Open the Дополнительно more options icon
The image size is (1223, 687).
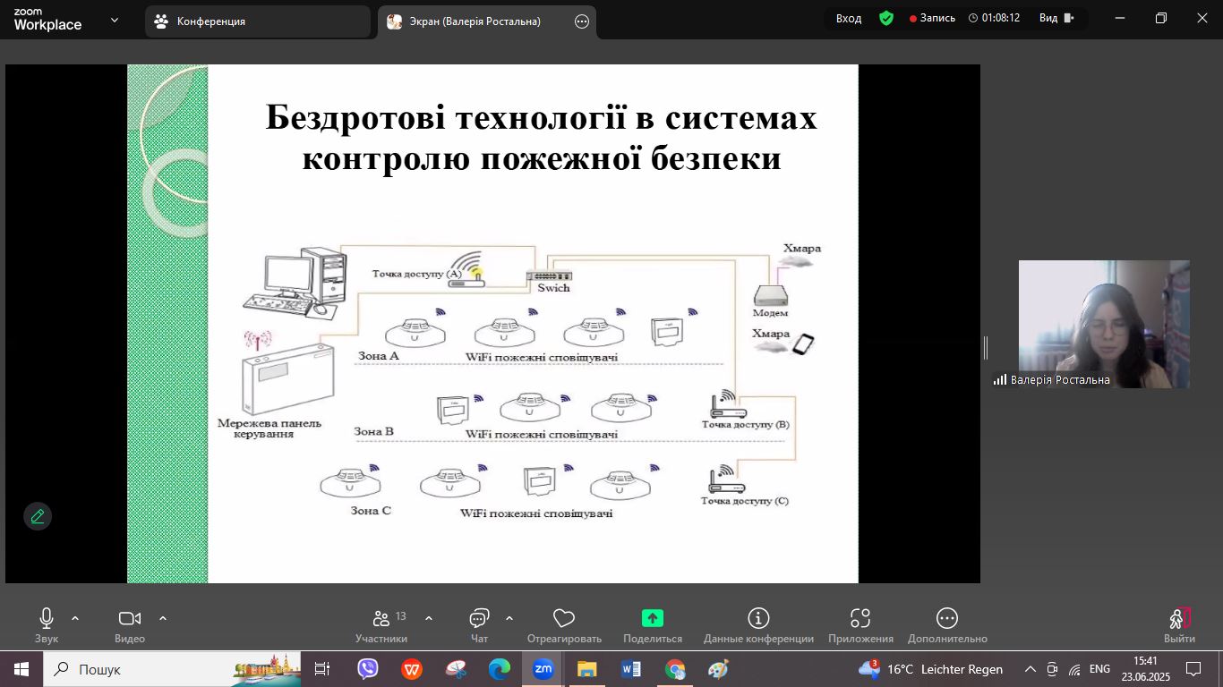pos(947,618)
